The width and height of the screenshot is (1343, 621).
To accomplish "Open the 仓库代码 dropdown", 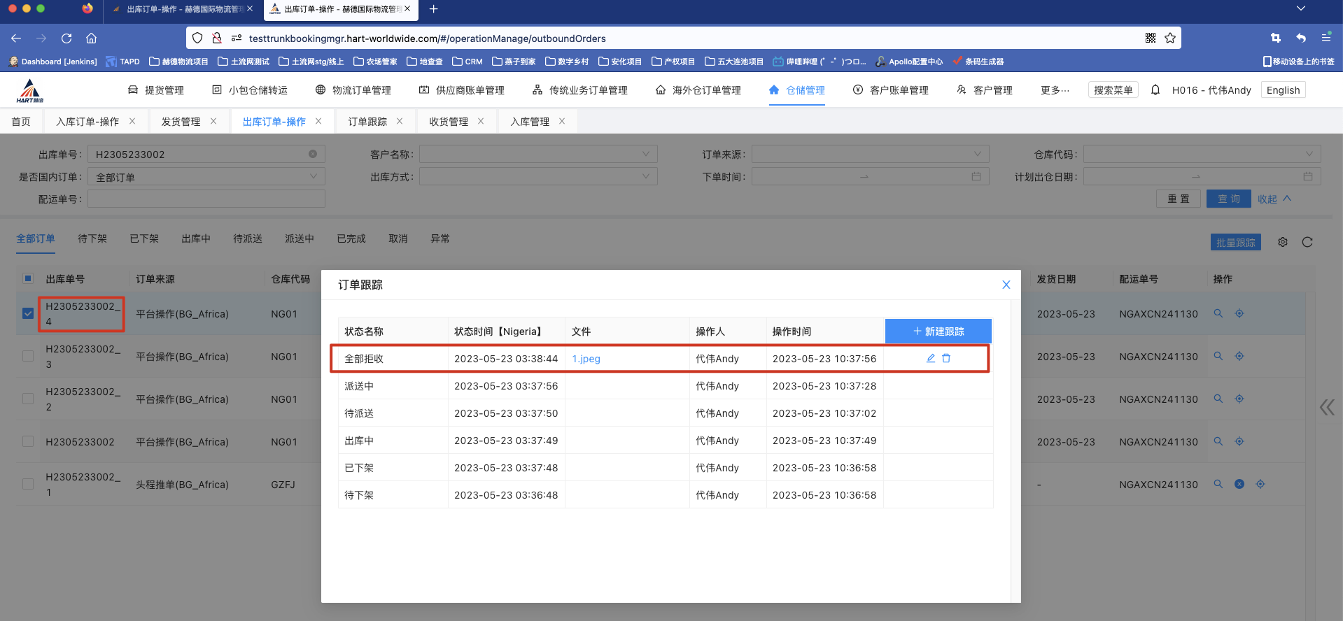I will (x=1201, y=154).
